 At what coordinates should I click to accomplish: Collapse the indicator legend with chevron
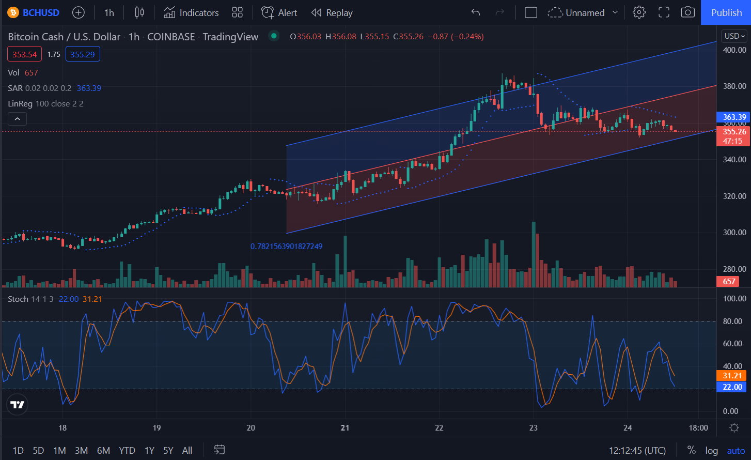pyautogui.click(x=17, y=119)
